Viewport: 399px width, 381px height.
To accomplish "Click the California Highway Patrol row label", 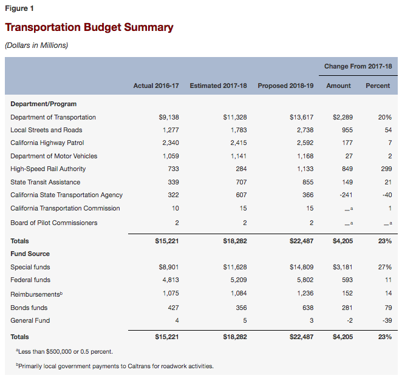I will pyautogui.click(x=49, y=143).
